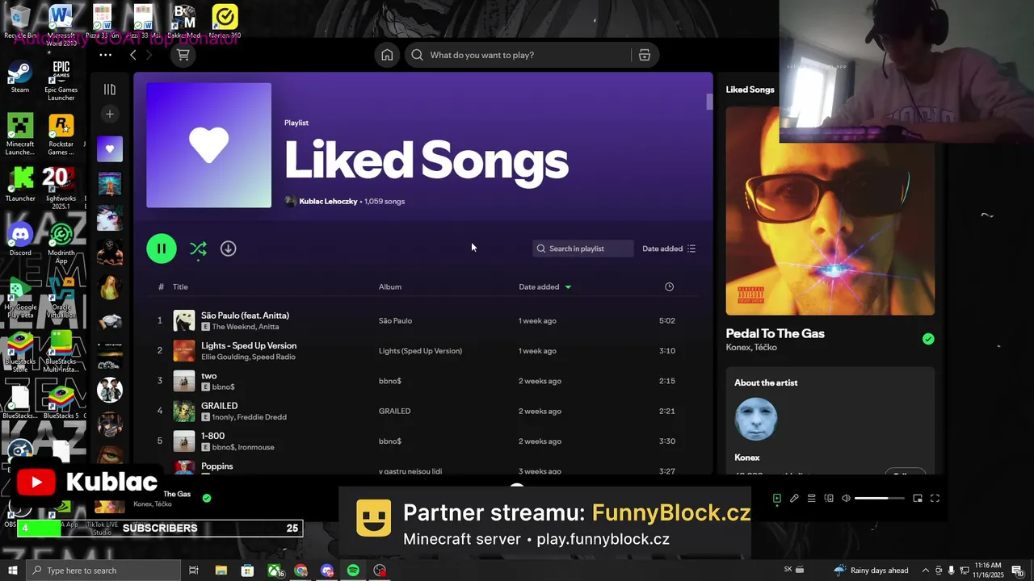
Task: Enter full screen mode
Action: click(x=935, y=499)
